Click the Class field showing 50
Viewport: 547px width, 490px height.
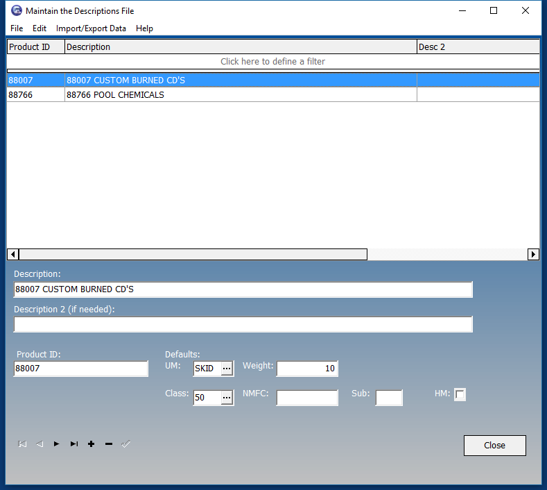[x=207, y=398]
